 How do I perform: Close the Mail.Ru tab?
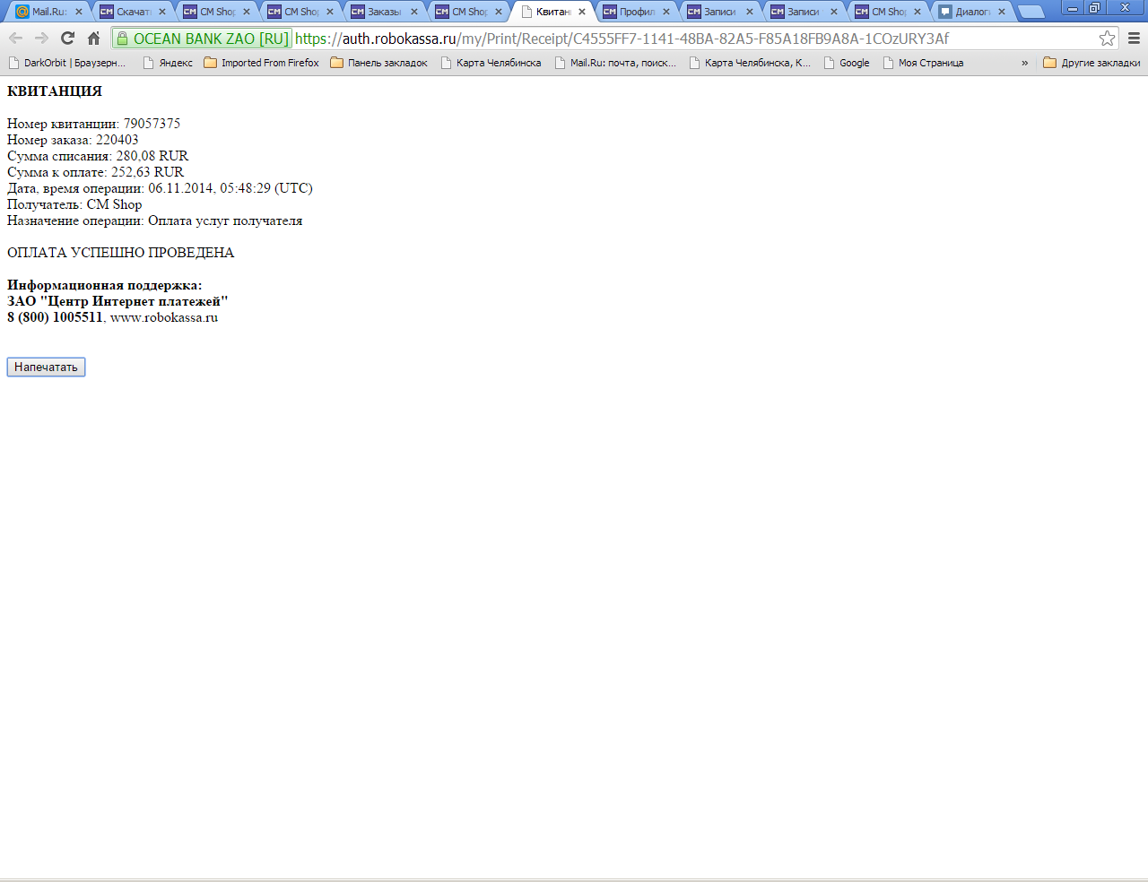click(x=78, y=12)
